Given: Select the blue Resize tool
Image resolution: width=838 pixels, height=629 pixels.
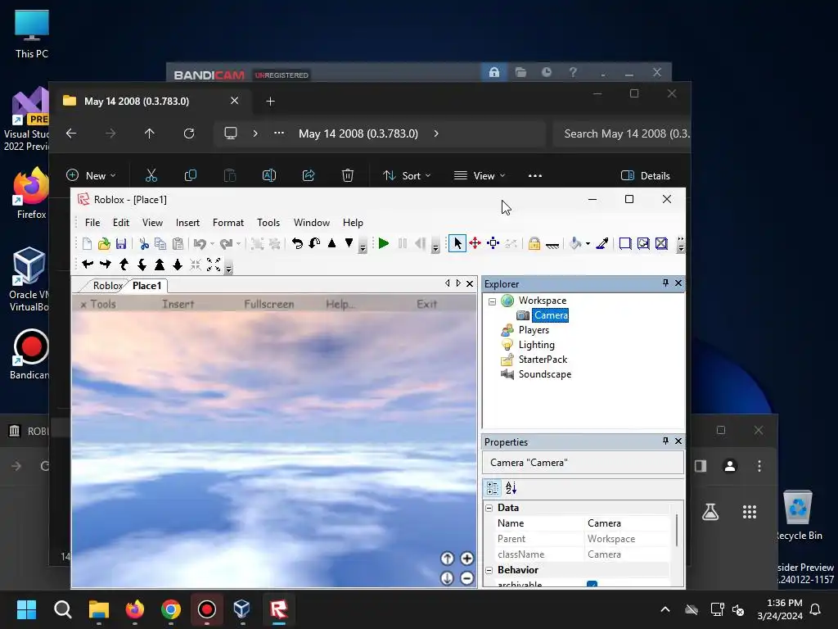Looking at the screenshot, I should pyautogui.click(x=493, y=243).
